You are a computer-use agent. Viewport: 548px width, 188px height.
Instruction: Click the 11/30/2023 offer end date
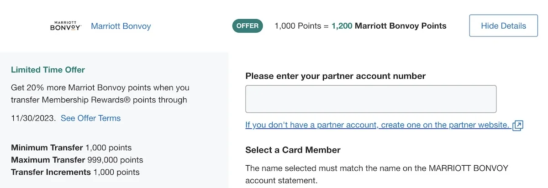33,118
